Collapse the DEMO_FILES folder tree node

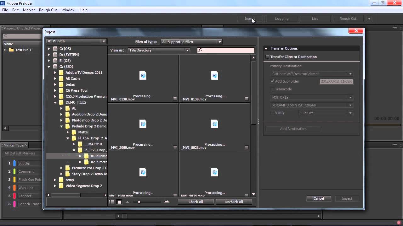click(x=55, y=102)
